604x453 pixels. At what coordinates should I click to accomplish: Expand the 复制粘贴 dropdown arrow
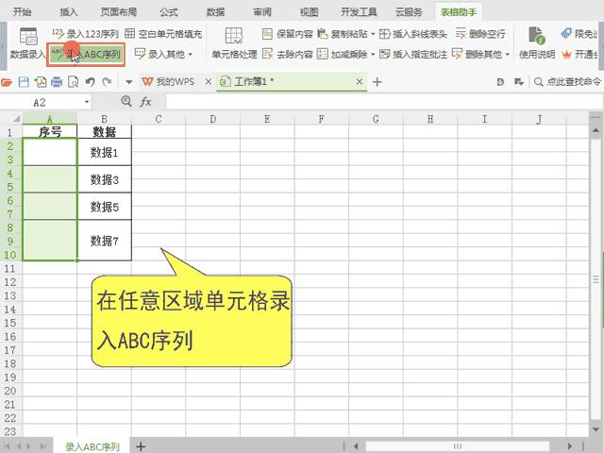tap(373, 34)
